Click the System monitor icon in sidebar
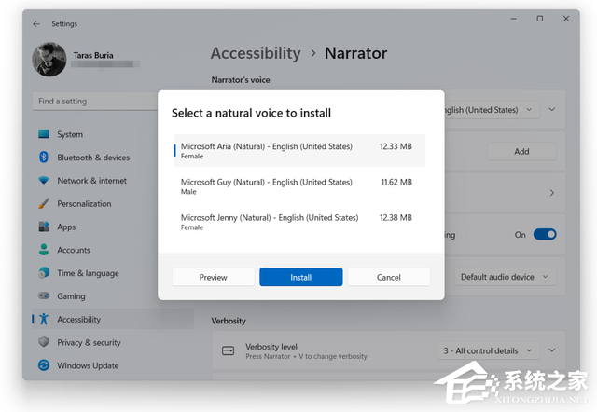Viewport: 597px width, 412px height. [43, 134]
